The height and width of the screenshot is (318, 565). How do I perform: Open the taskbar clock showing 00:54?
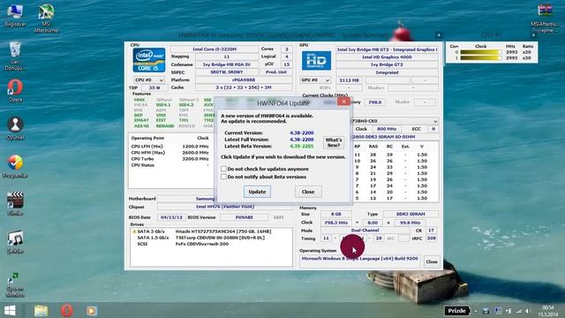click(x=548, y=311)
